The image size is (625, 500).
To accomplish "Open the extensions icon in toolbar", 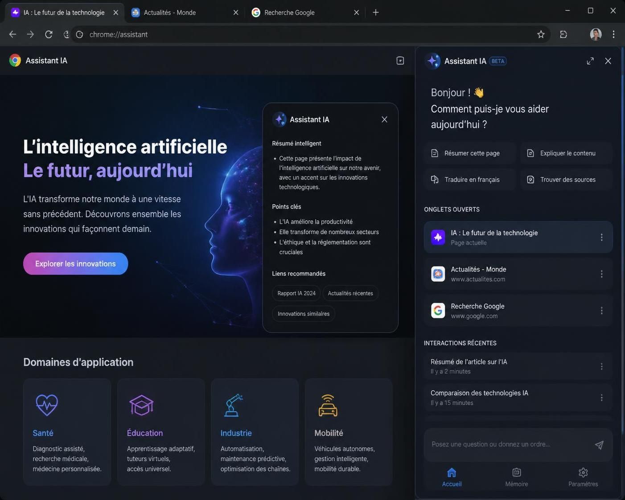I will point(563,34).
